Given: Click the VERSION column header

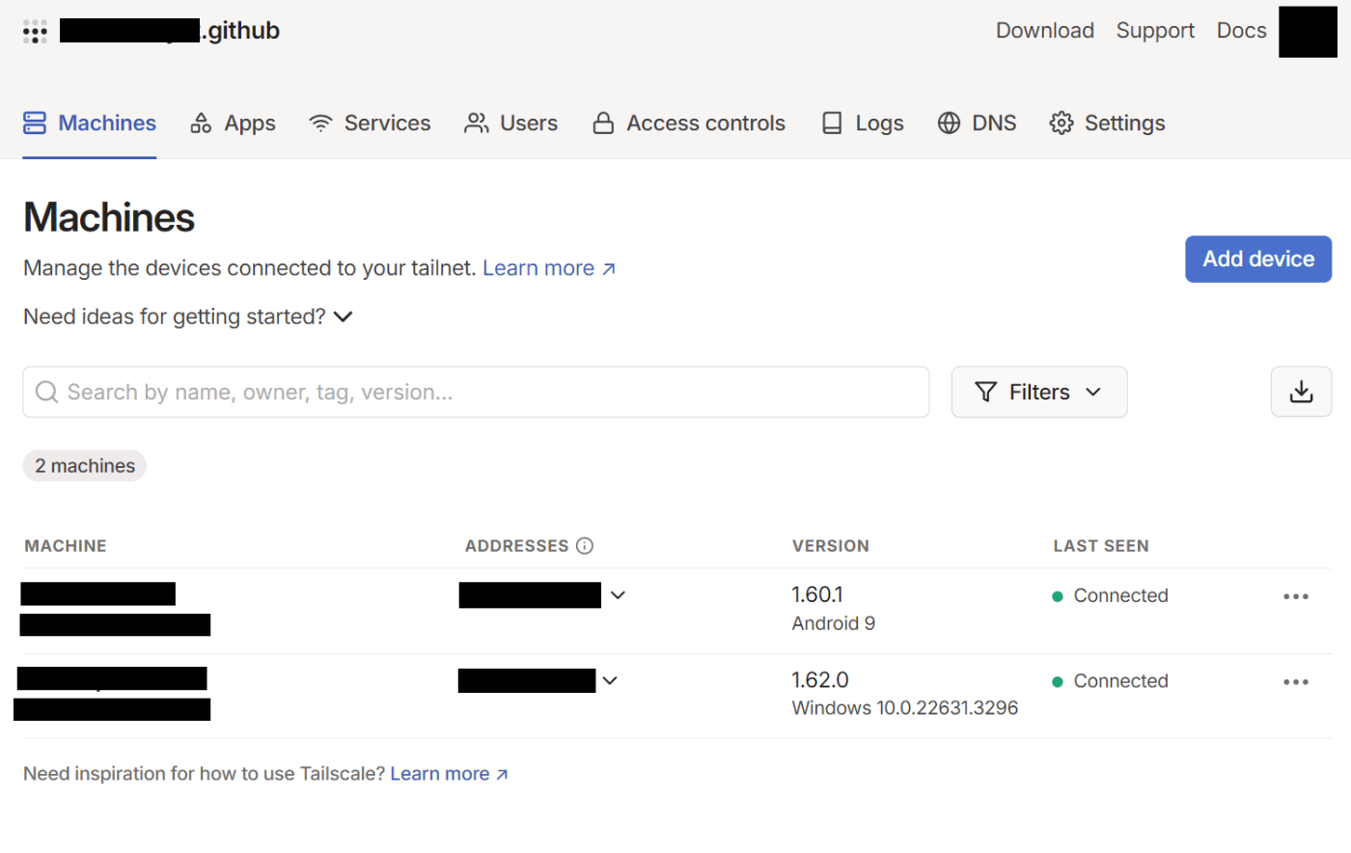Looking at the screenshot, I should pos(831,546).
